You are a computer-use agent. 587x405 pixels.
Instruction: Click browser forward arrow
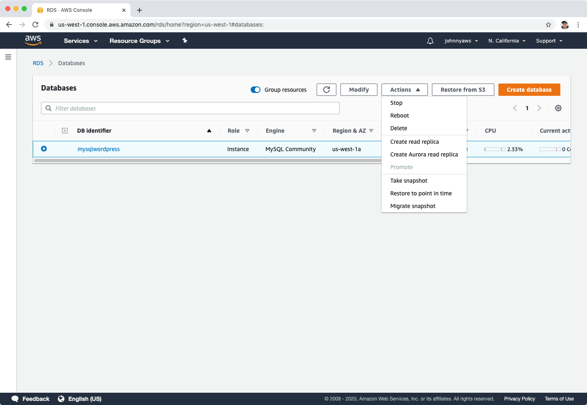tap(22, 25)
